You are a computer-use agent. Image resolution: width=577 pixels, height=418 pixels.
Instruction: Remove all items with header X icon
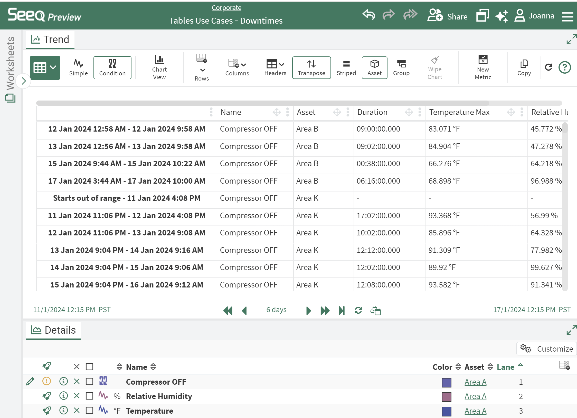coord(77,367)
